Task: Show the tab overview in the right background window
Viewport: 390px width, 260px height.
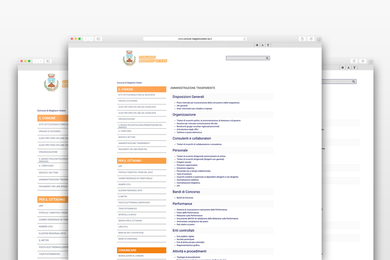Action: click(363, 61)
